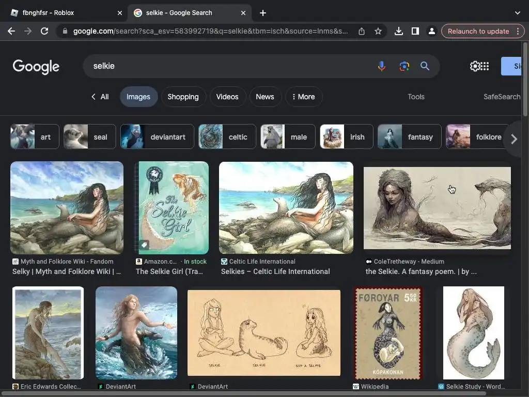This screenshot has width=529, height=397.
Task: Close the selkie - Google Search tab
Action: click(243, 13)
